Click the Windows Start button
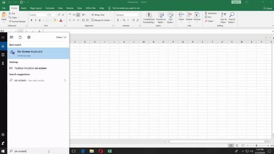The image size is (274, 154). coord(3,151)
